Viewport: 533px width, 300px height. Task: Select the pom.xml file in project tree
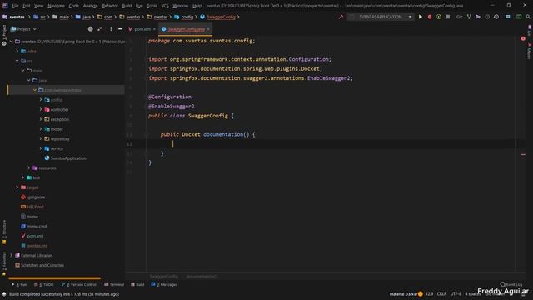[35, 236]
